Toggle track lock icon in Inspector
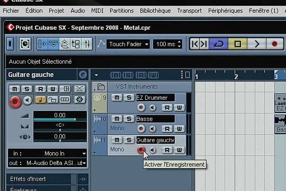Image resolution: width=286 pixels, height=191 pixels. coord(53,100)
